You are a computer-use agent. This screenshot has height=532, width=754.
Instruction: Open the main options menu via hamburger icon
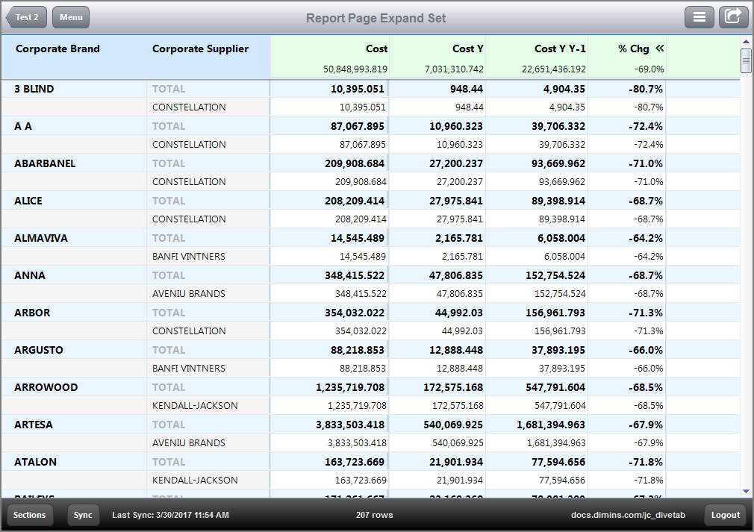(x=700, y=16)
